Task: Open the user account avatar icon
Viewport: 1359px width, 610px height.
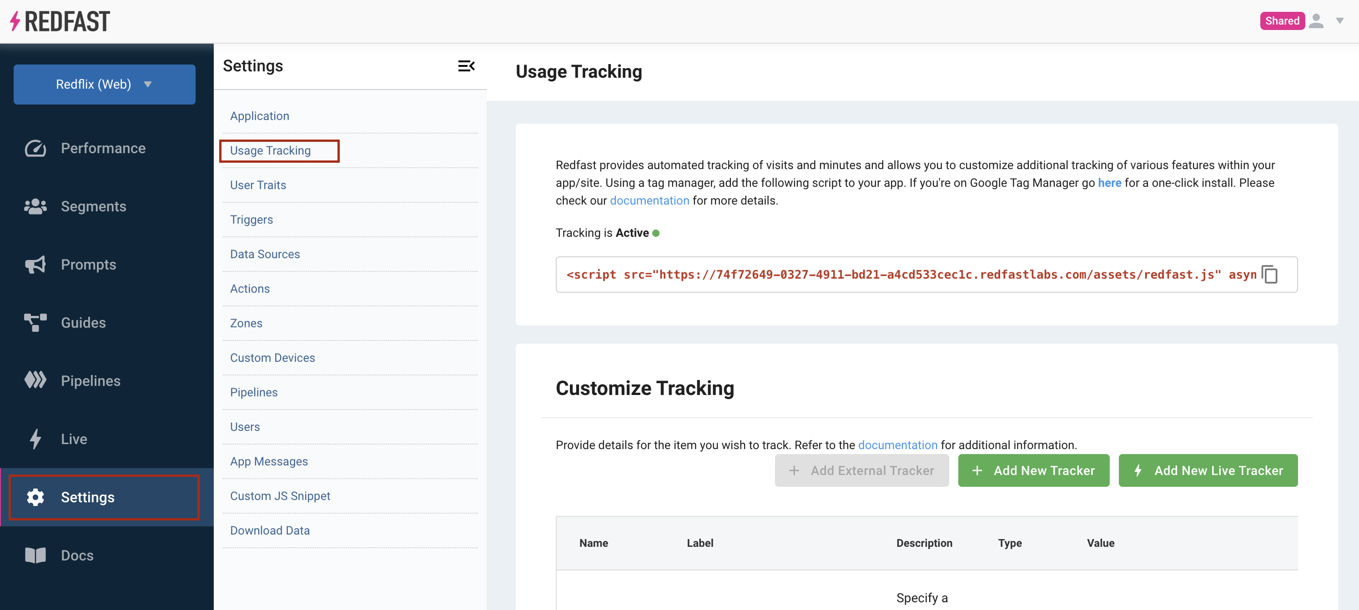Action: point(1316,21)
